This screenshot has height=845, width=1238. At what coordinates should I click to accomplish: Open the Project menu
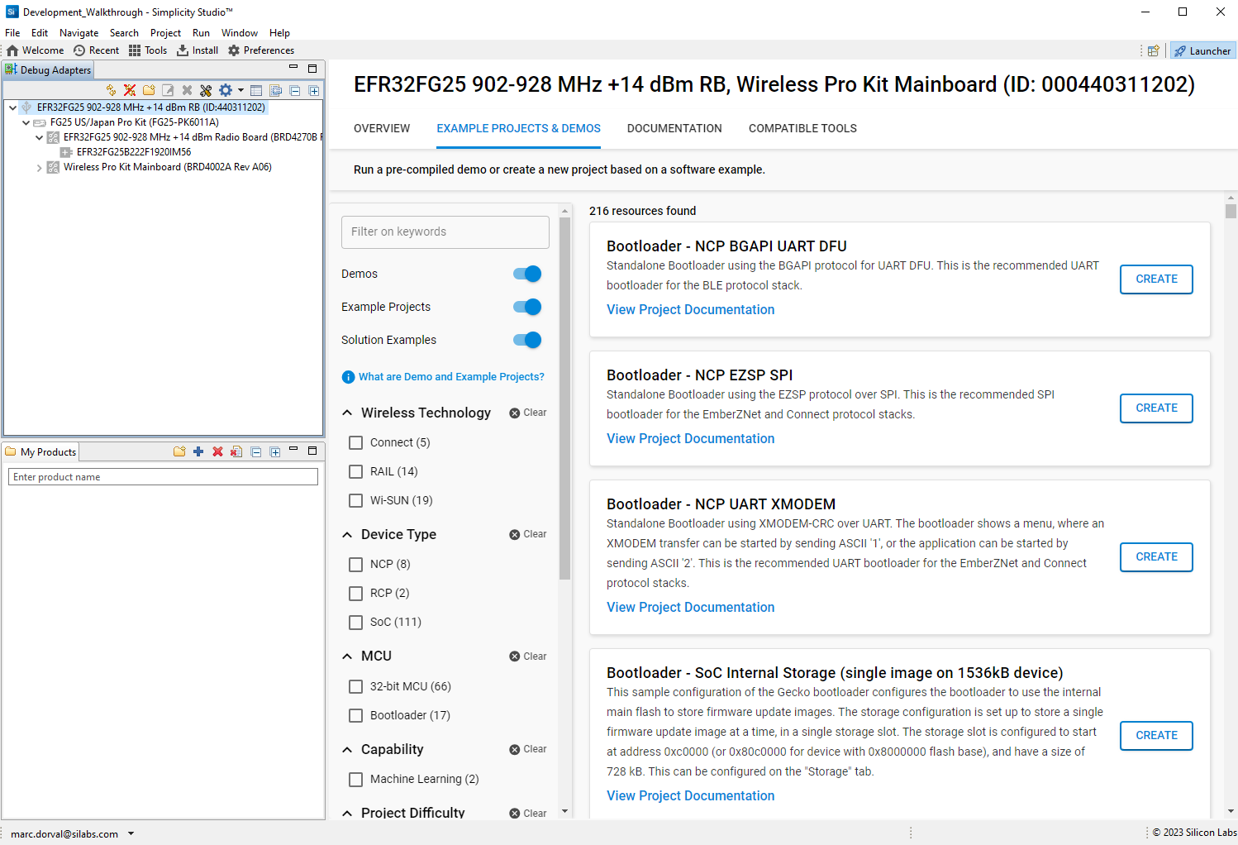coord(165,33)
